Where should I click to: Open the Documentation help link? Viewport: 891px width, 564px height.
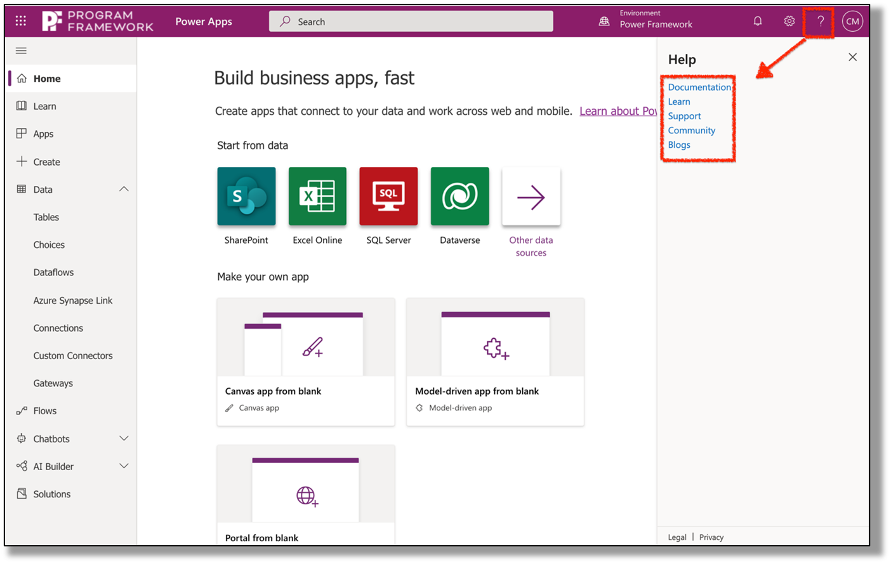tap(699, 87)
